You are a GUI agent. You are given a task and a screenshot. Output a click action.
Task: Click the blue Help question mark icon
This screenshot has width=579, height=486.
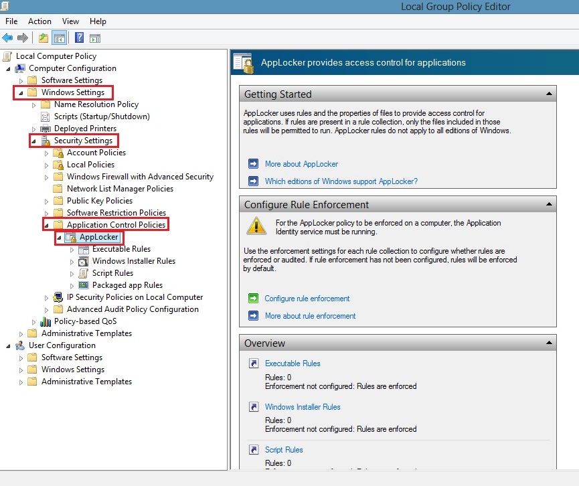click(x=79, y=37)
